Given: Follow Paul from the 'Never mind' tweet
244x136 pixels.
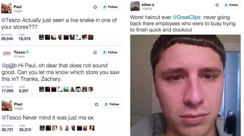Looking at the screenshot, I should click(x=112, y=104).
